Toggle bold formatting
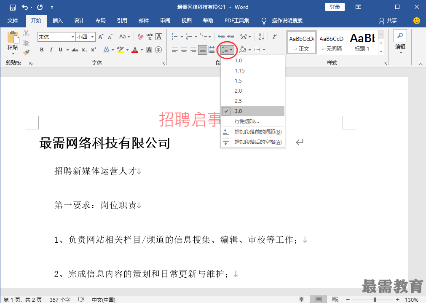Image resolution: width=426 pixels, height=303 pixels. tap(42, 50)
